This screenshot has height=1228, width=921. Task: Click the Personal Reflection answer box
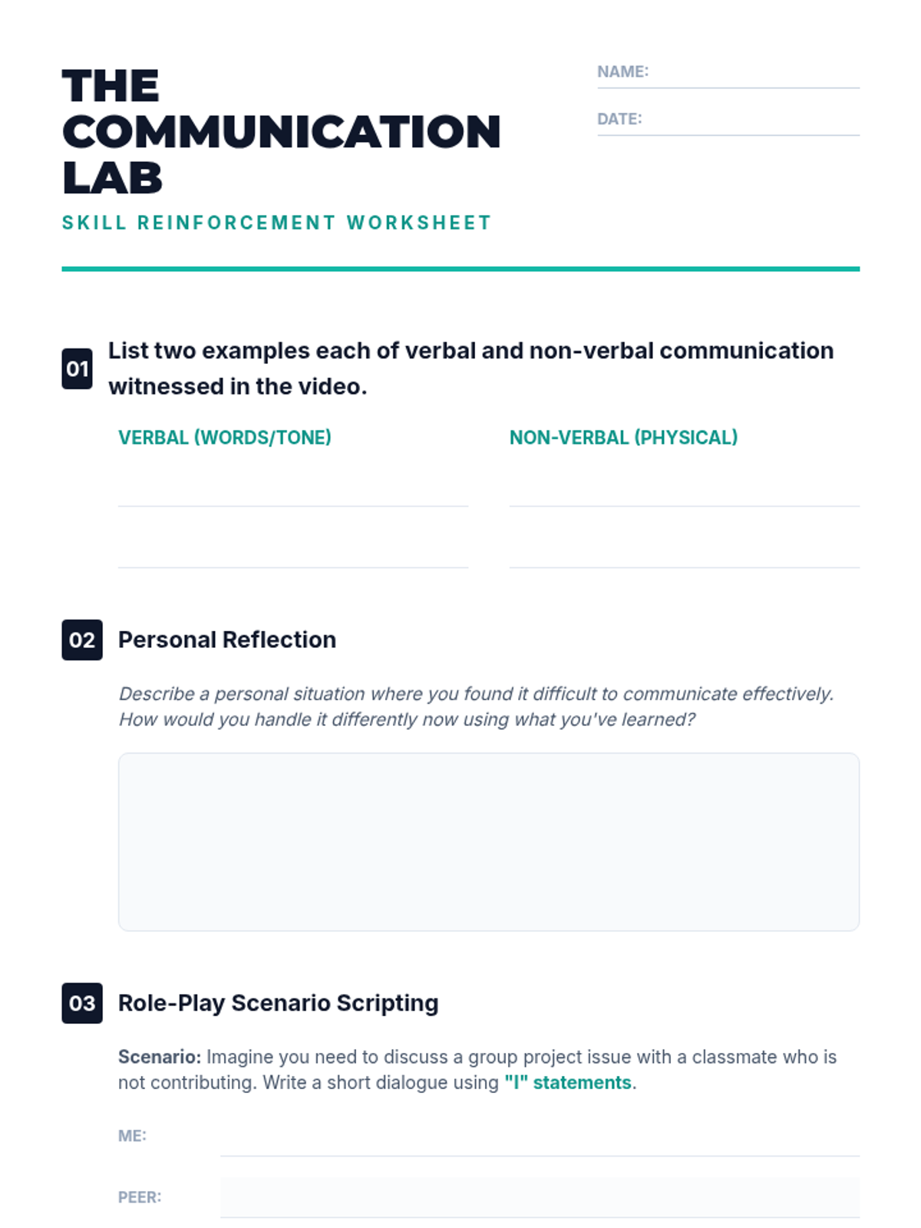click(488, 842)
